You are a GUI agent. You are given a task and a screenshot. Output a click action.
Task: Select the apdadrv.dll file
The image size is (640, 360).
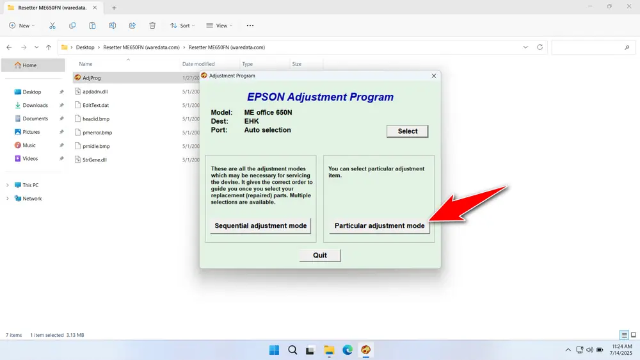point(95,92)
